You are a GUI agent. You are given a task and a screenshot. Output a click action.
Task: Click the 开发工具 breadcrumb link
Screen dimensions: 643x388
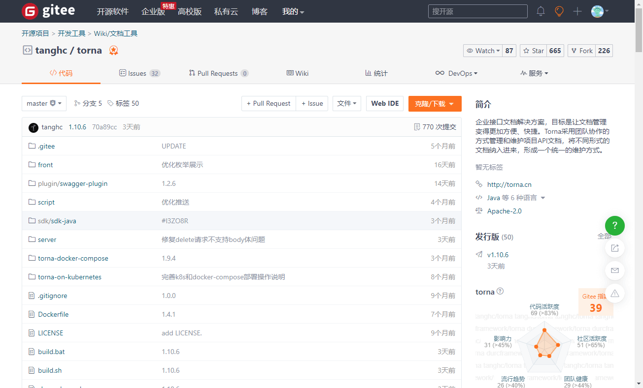[71, 33]
